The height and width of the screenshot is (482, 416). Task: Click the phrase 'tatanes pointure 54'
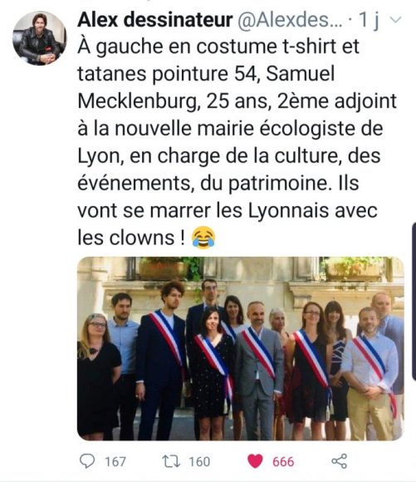(167, 74)
